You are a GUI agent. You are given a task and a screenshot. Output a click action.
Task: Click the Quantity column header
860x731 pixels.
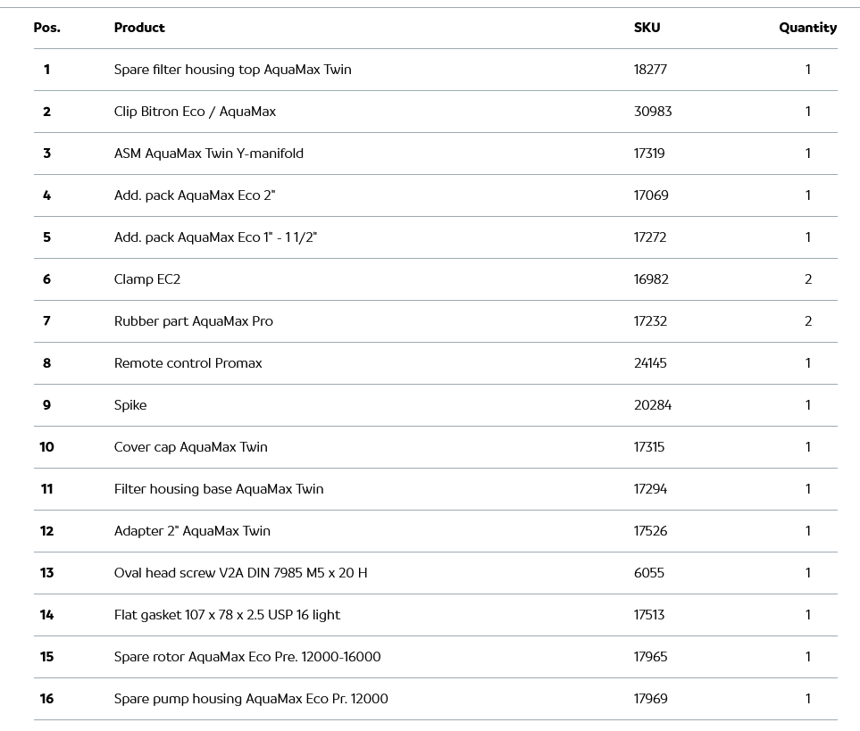[807, 28]
